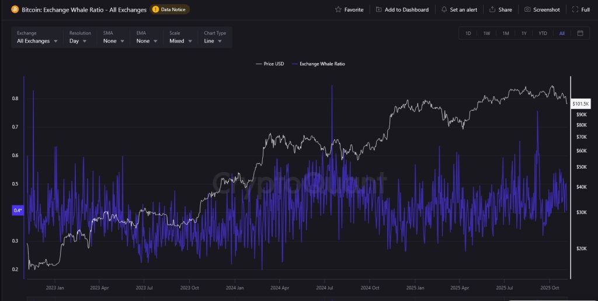Toggle Price USD series in legend
Viewport: 598px width, 301px height.
pyautogui.click(x=270, y=64)
